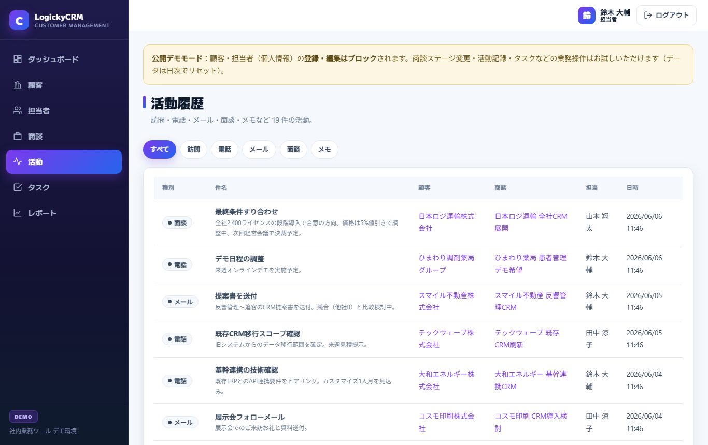
Task: Open deal link テックウェーブ 既存CRM刷新
Action: click(x=527, y=338)
